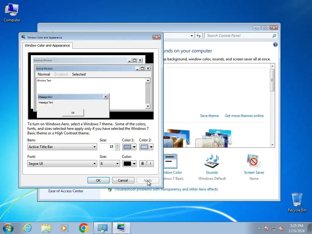312x234 pixels.
Task: Refresh the Control Panel address bar
Action: (x=199, y=36)
